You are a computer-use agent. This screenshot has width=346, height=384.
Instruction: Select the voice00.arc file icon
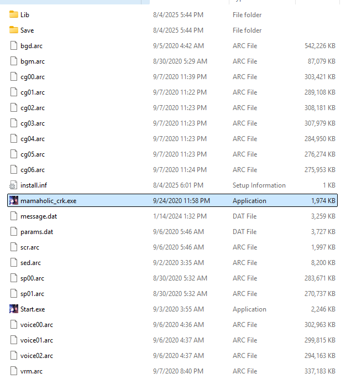coord(14,324)
